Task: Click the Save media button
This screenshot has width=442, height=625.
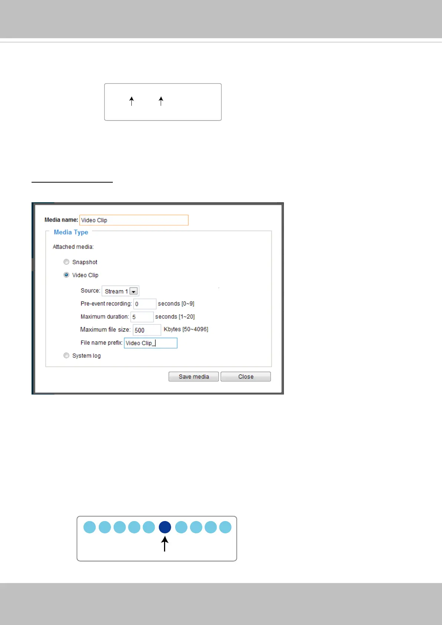Action: click(x=194, y=377)
